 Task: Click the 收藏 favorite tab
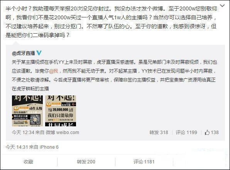[x=29, y=162]
